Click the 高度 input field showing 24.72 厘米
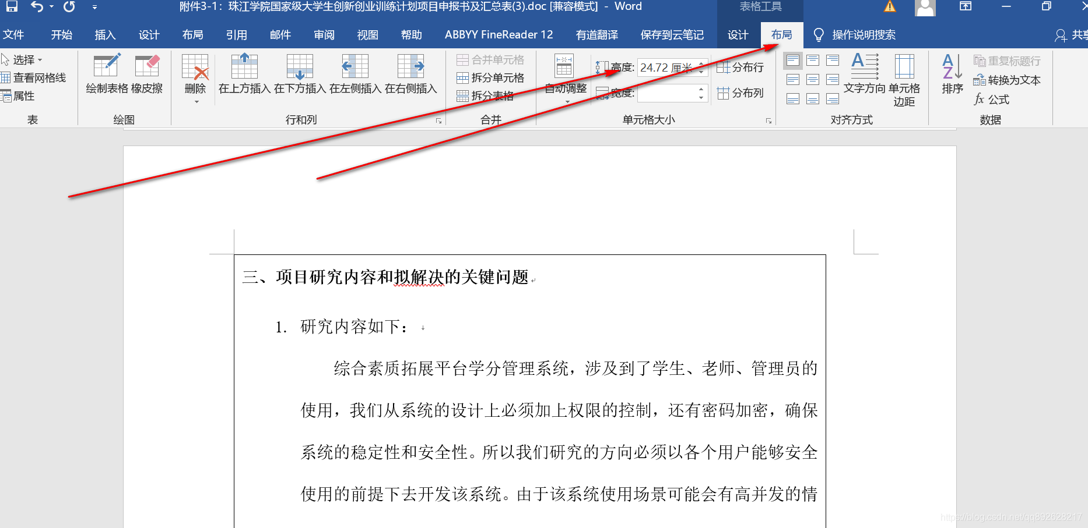The image size is (1088, 528). (x=667, y=68)
